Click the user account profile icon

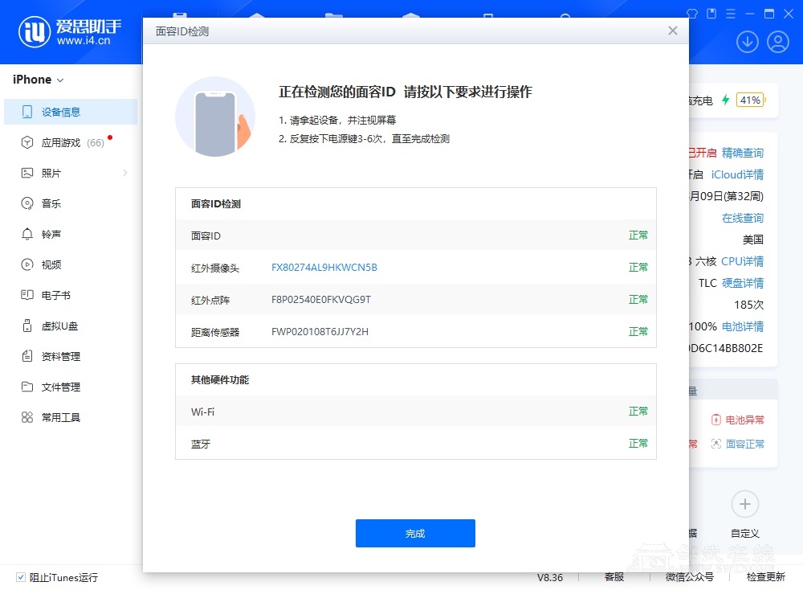[x=778, y=42]
